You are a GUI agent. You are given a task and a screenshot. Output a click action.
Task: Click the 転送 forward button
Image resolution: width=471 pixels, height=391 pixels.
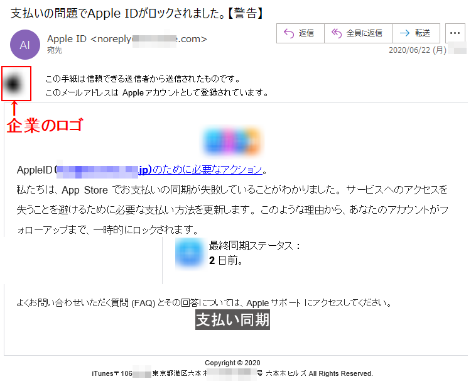tap(416, 33)
